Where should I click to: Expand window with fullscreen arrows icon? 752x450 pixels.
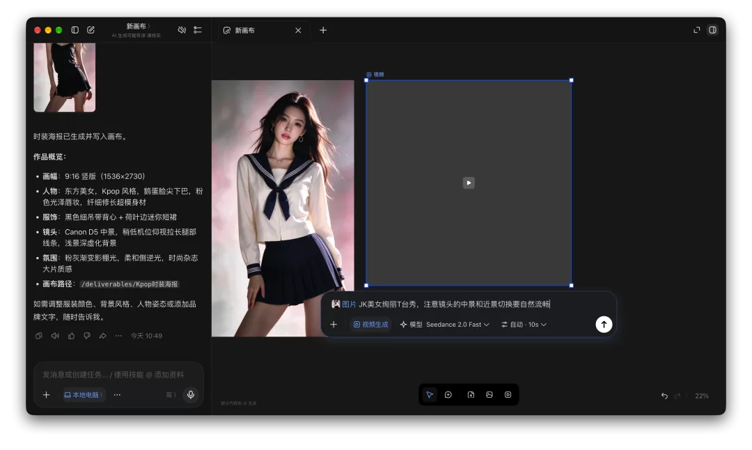697,30
